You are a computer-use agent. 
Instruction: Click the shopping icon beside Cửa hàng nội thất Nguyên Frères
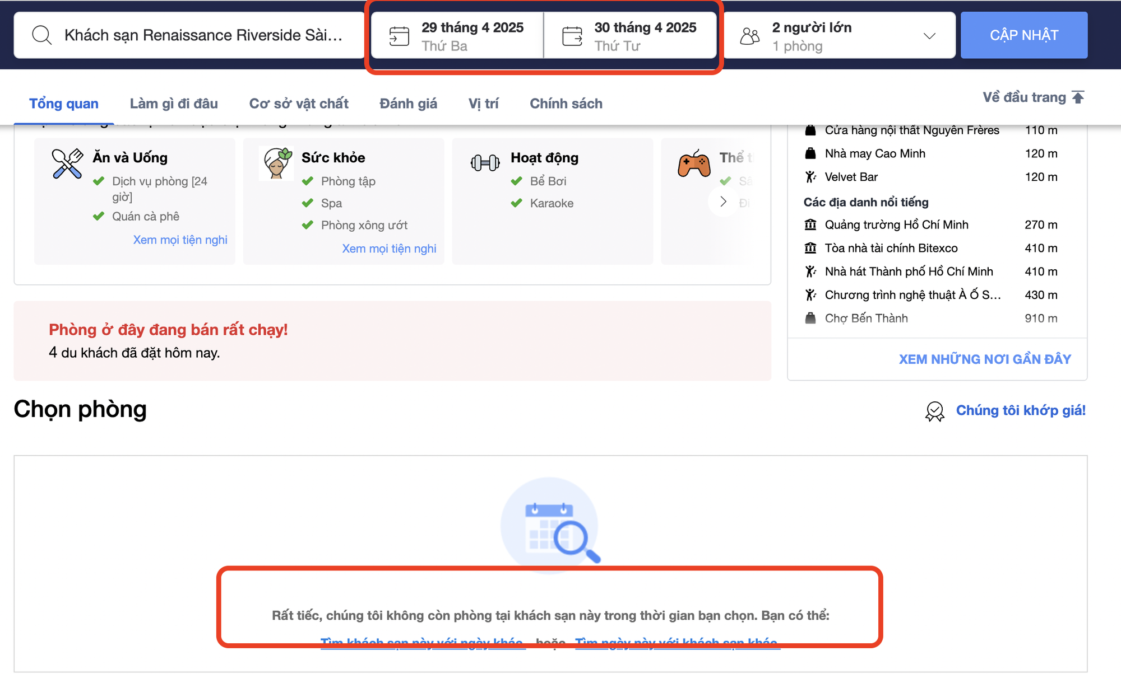pyautogui.click(x=810, y=130)
